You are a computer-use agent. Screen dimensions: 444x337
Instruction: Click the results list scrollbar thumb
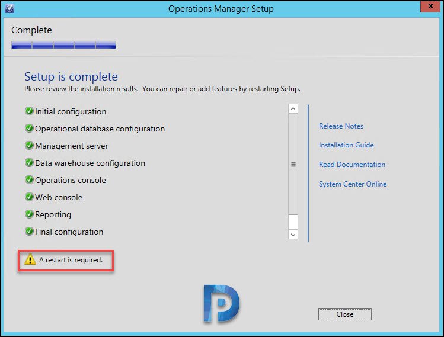[x=293, y=164]
